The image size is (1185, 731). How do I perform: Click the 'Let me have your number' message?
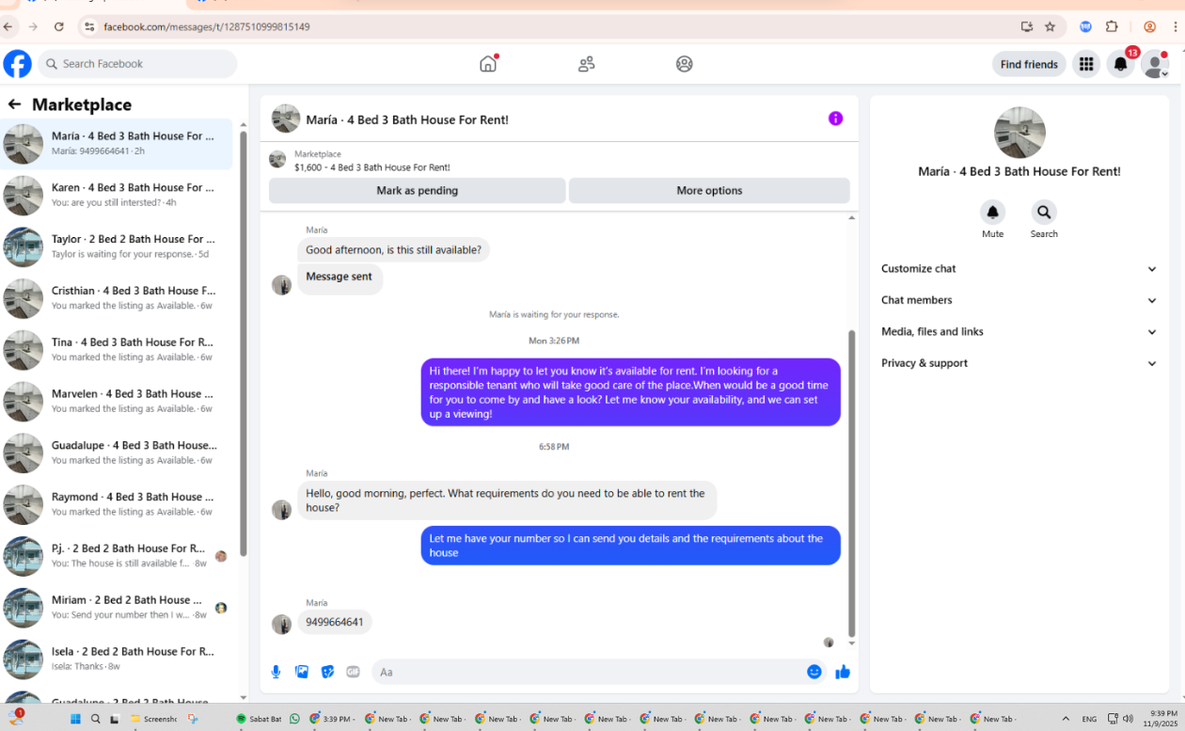point(630,546)
